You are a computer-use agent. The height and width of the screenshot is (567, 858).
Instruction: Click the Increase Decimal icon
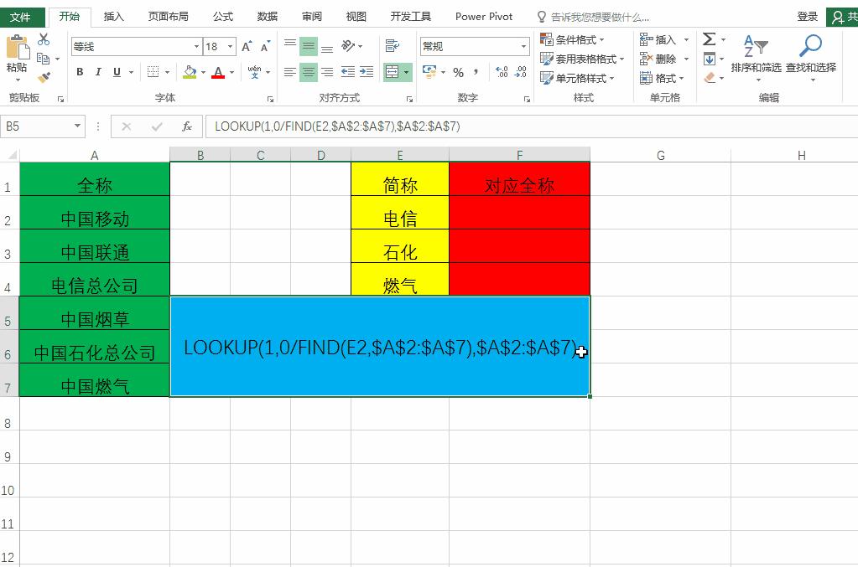502,71
